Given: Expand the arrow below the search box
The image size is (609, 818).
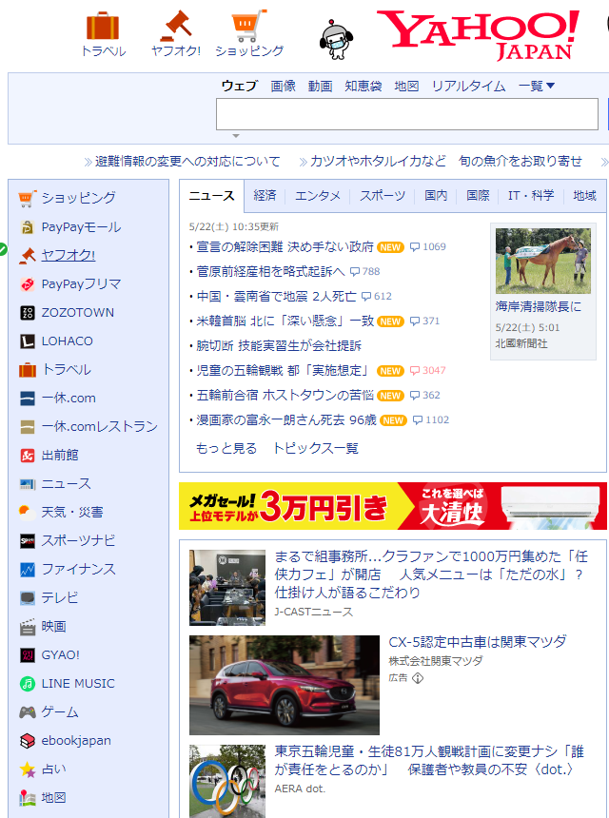Looking at the screenshot, I should (236, 136).
